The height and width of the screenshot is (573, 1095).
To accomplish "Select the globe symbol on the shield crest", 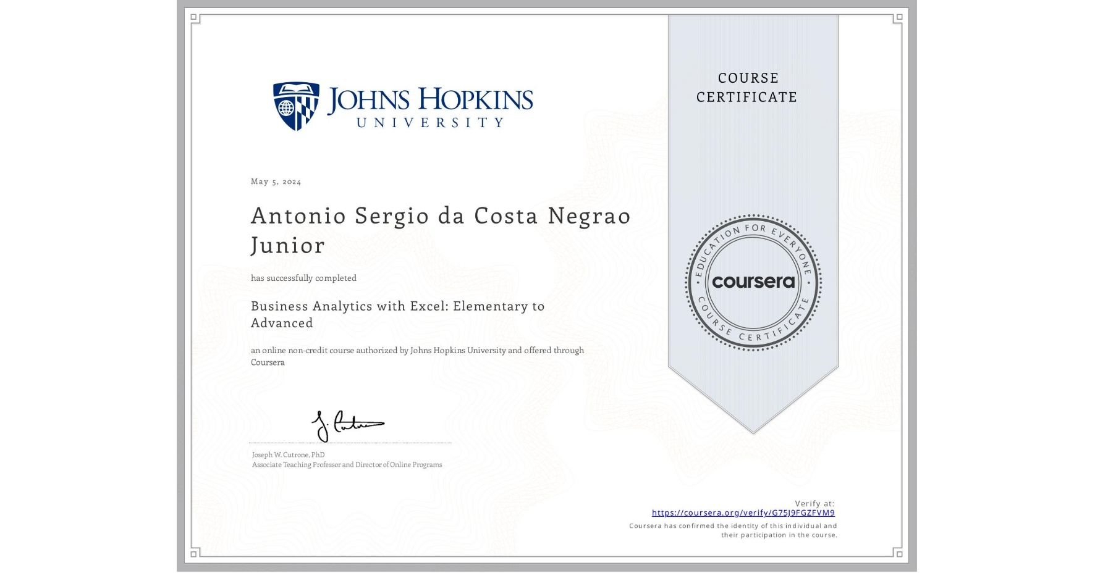I will pos(286,106).
